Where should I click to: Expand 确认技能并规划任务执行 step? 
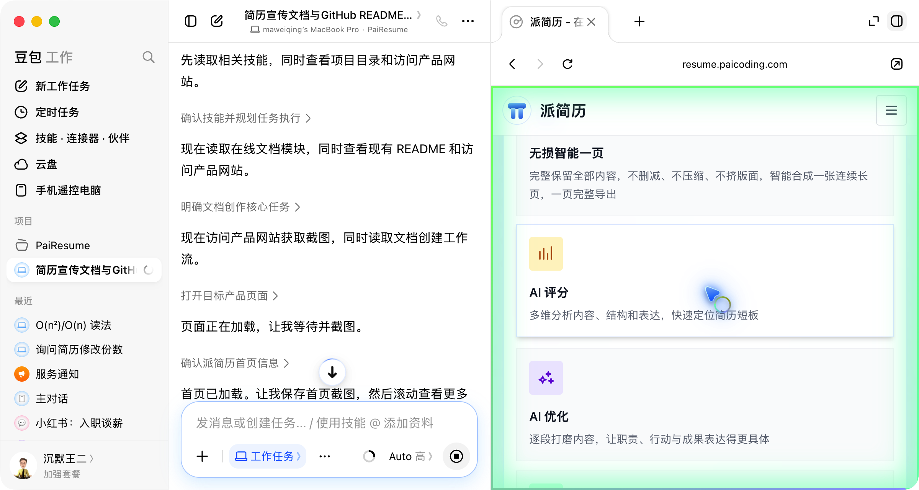click(x=246, y=118)
